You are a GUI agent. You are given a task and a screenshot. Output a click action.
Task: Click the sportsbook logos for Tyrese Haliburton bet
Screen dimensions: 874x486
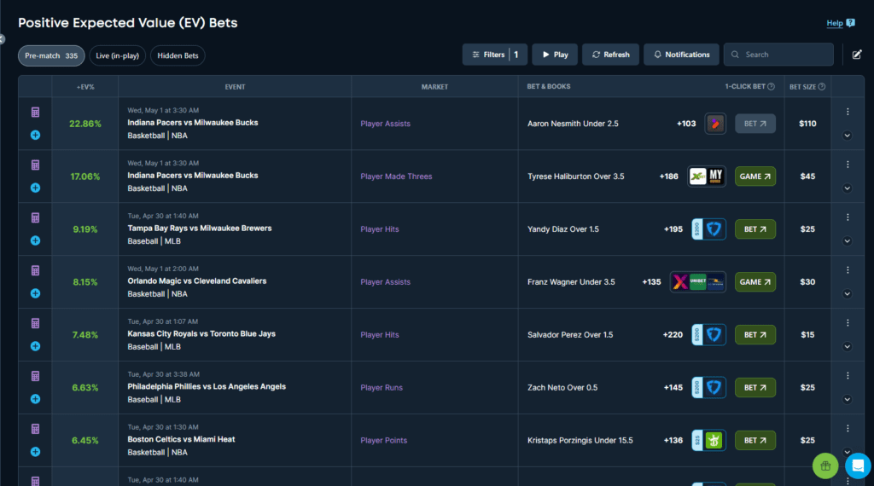[707, 176]
